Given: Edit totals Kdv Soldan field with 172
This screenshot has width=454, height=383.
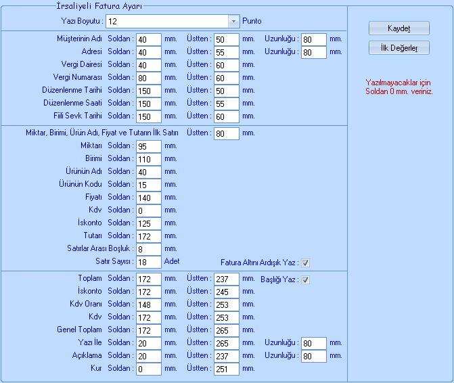Looking at the screenshot, I should click(x=149, y=317).
